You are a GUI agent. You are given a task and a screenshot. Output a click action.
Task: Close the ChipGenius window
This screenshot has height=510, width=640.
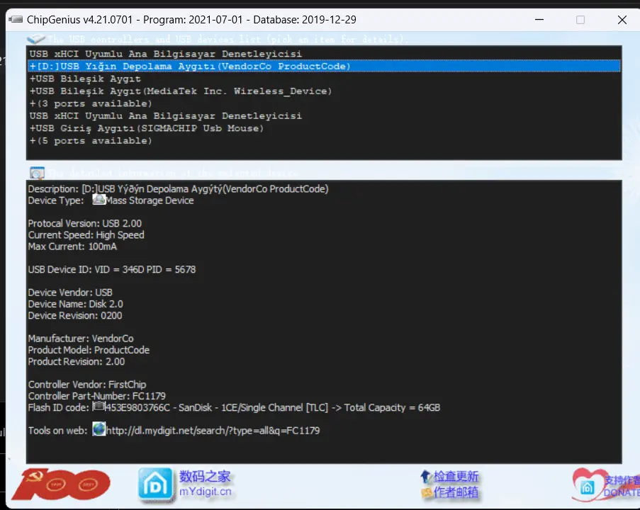pos(622,20)
